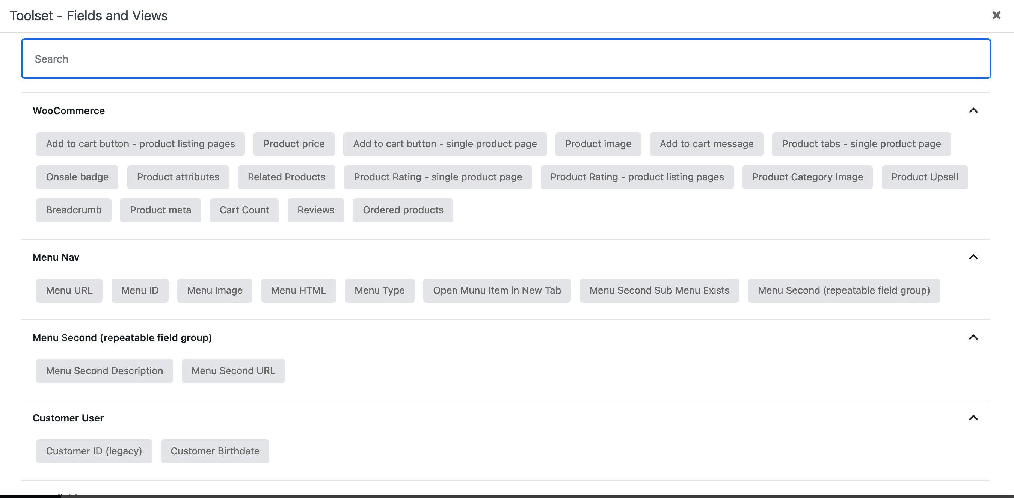Choose the Menu Image field

point(214,291)
